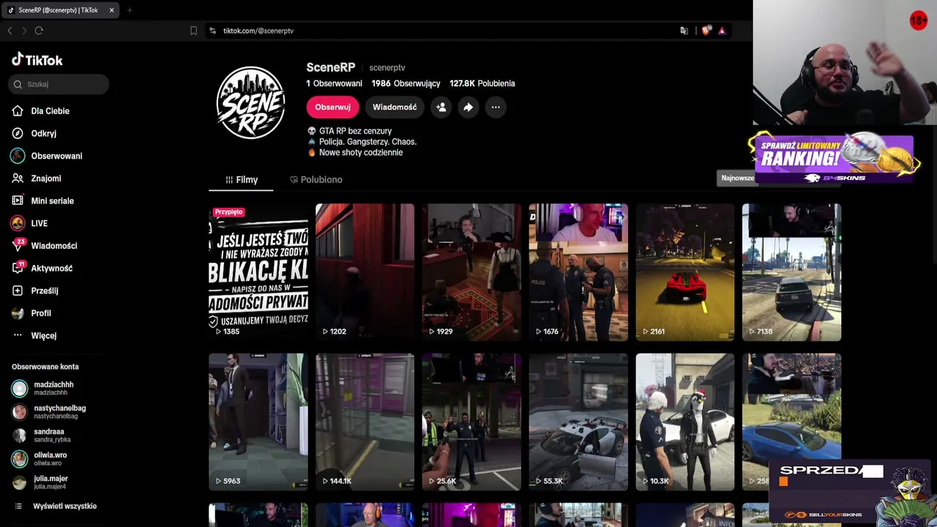
Task: Open the Brave Rewards triangle icon
Action: (x=722, y=31)
